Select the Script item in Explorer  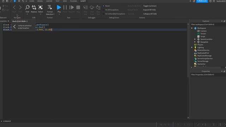pyautogui.click(x=202, y=36)
